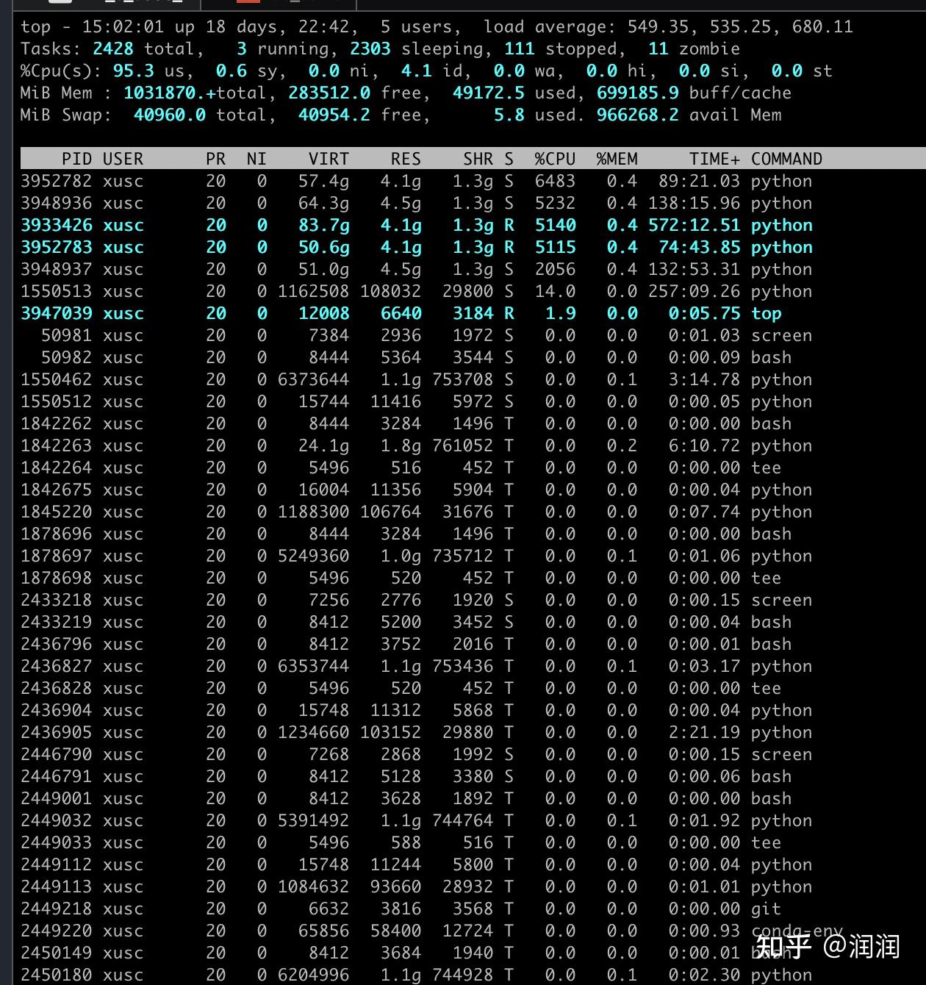The height and width of the screenshot is (985, 926).
Task: Click the %CPU column header
Action: click(x=555, y=158)
